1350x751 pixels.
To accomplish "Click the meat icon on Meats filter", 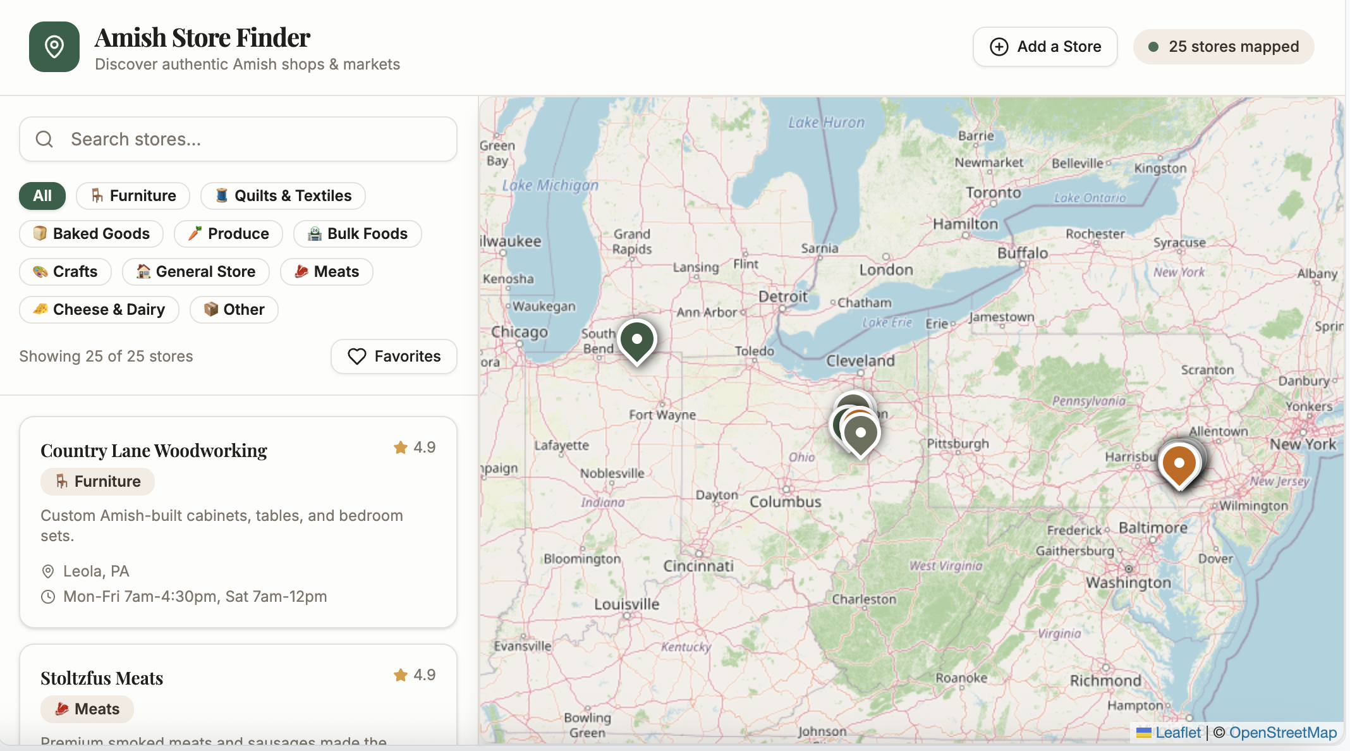I will (x=301, y=272).
